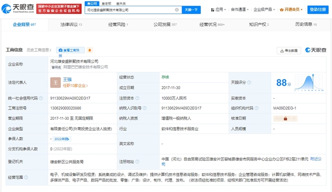The image size is (332, 192).
Task: Click the 查看工商快照 button
Action: click(x=70, y=50)
